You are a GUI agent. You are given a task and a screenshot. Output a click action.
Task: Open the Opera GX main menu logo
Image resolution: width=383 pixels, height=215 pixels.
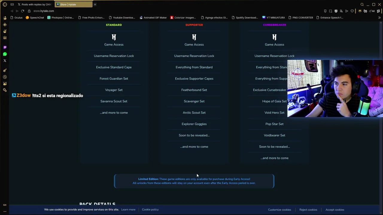click(5, 4)
